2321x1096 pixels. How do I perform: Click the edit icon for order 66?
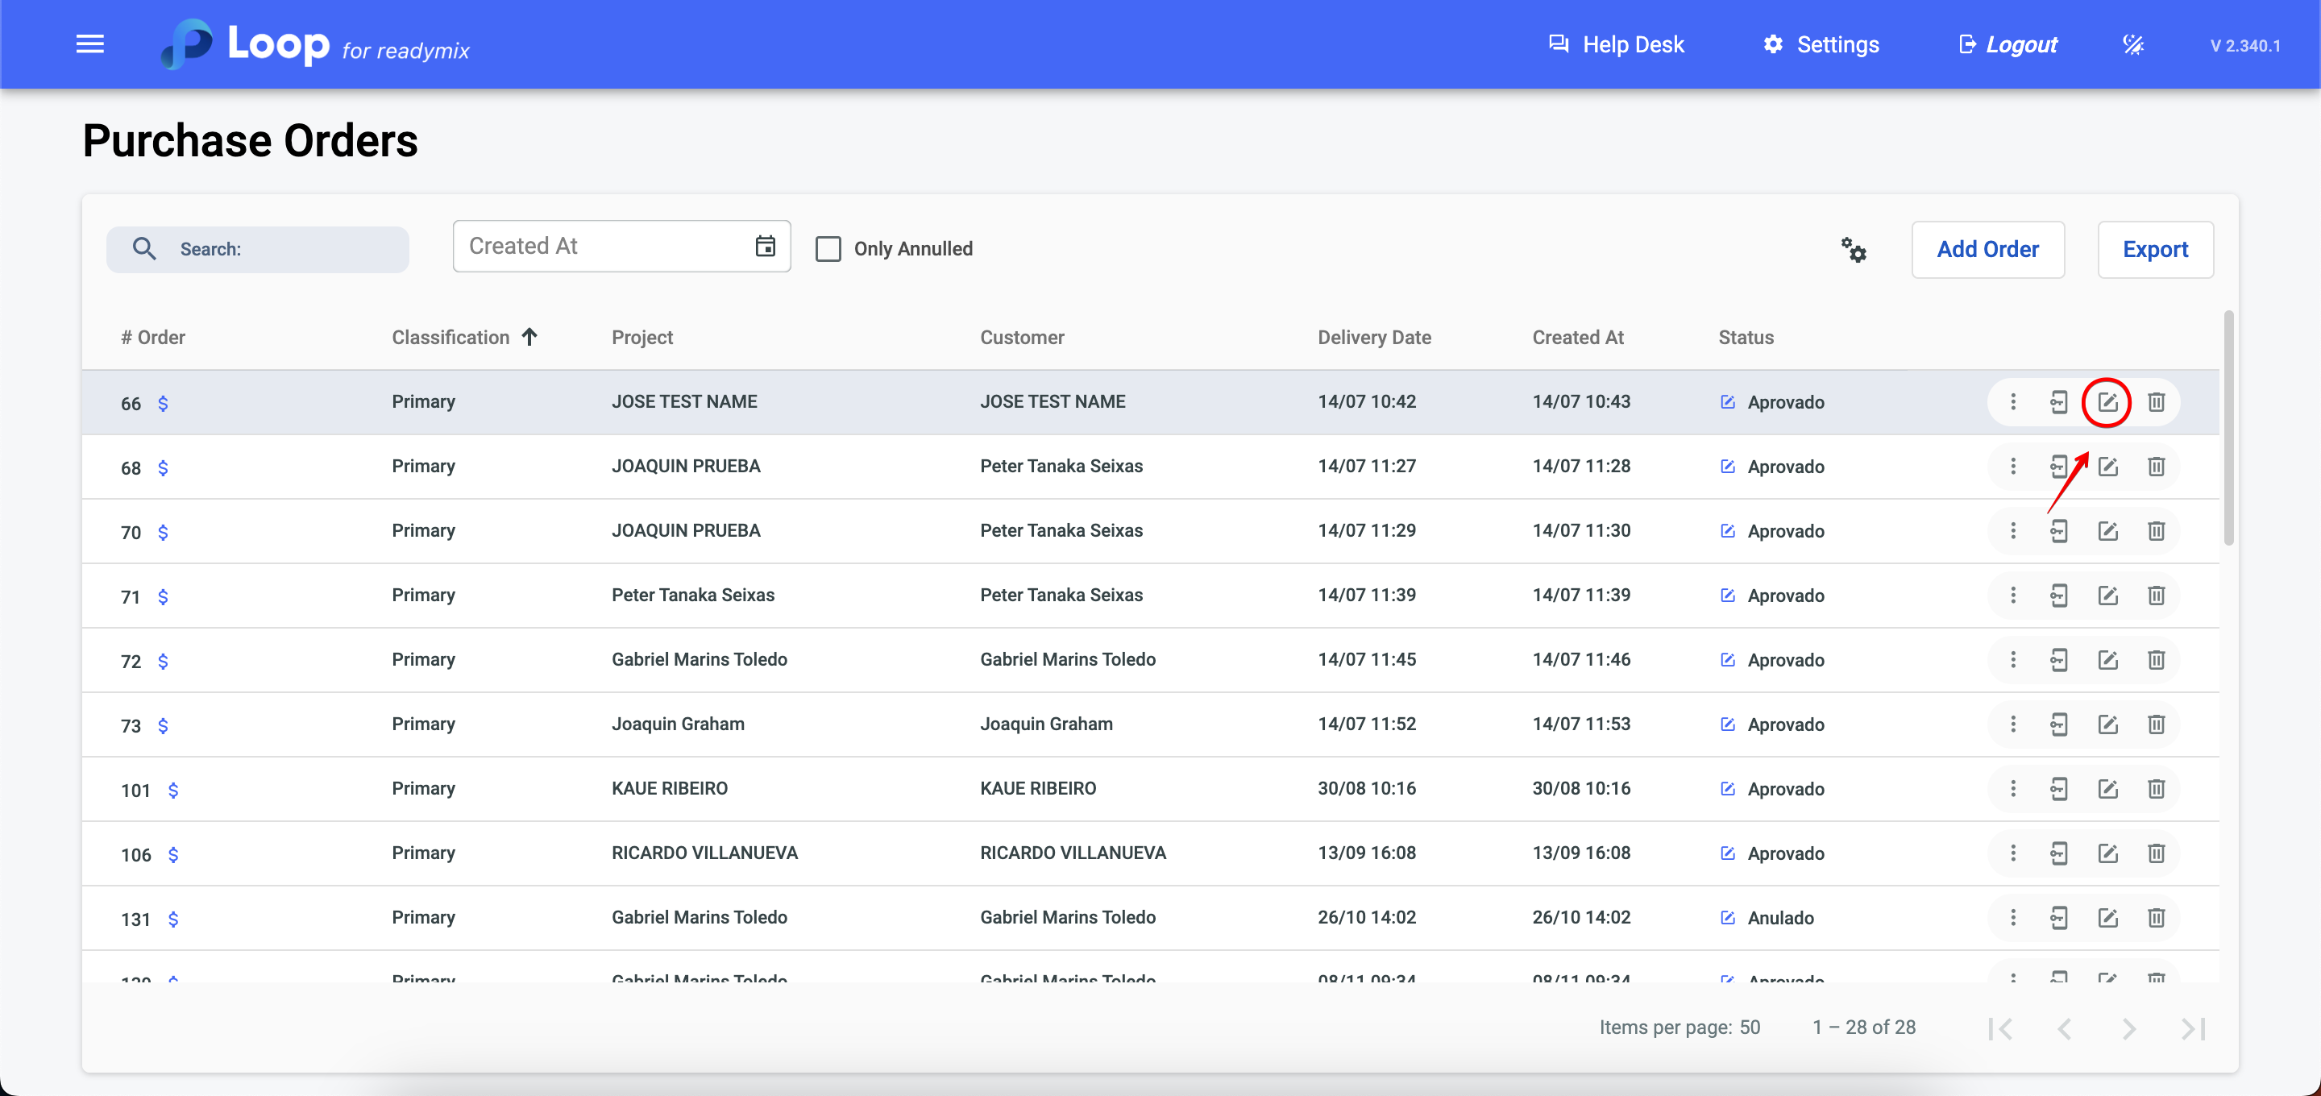2107,402
